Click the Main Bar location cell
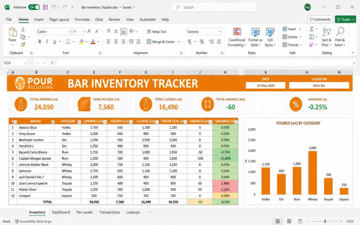 click(x=319, y=86)
